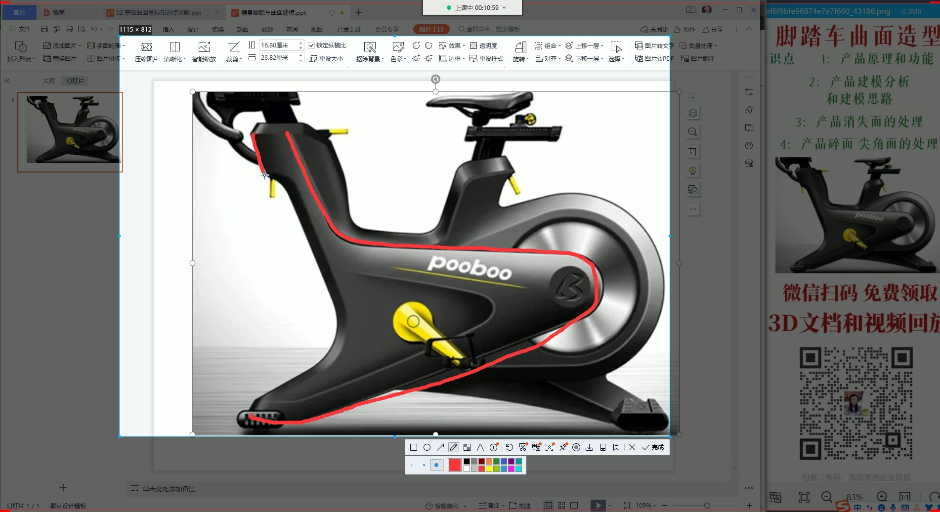Open the 色彩 color dropdown

398,52
